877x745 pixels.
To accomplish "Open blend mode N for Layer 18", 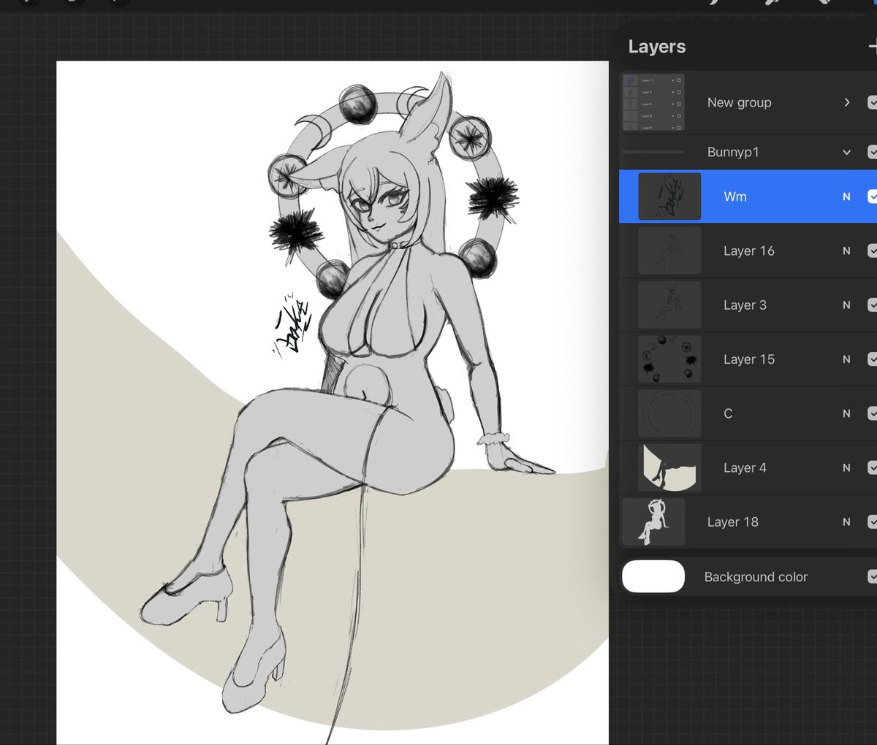I will [846, 522].
